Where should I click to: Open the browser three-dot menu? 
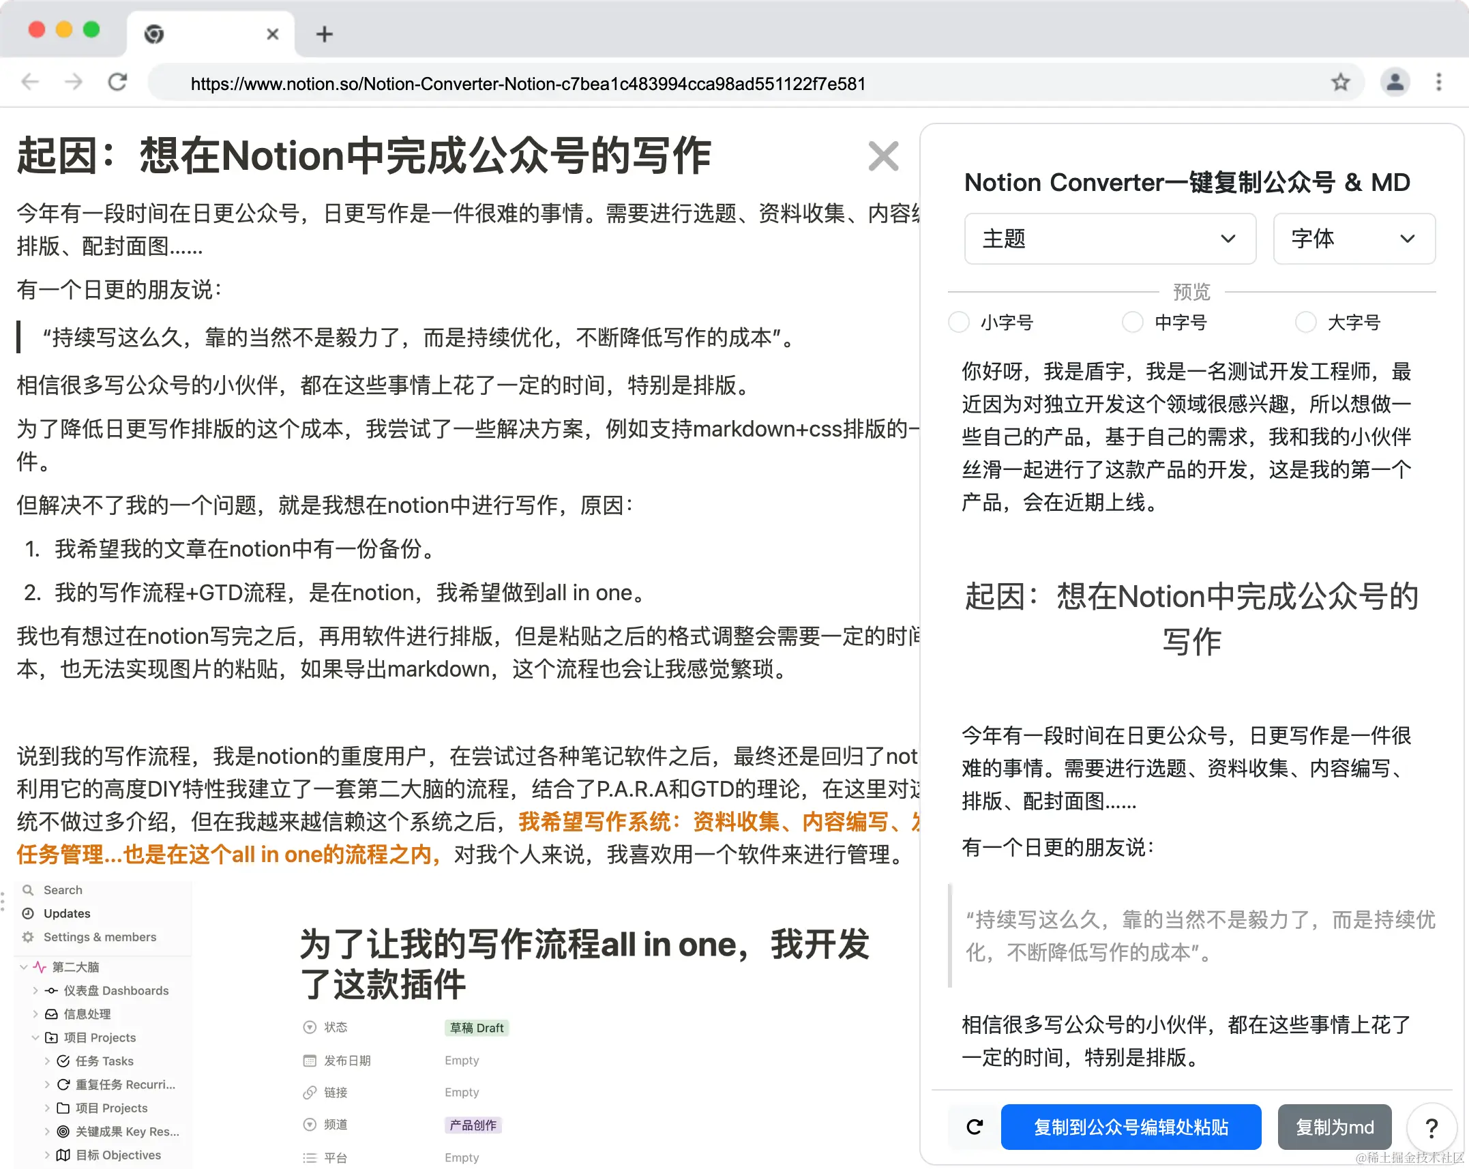(x=1439, y=83)
